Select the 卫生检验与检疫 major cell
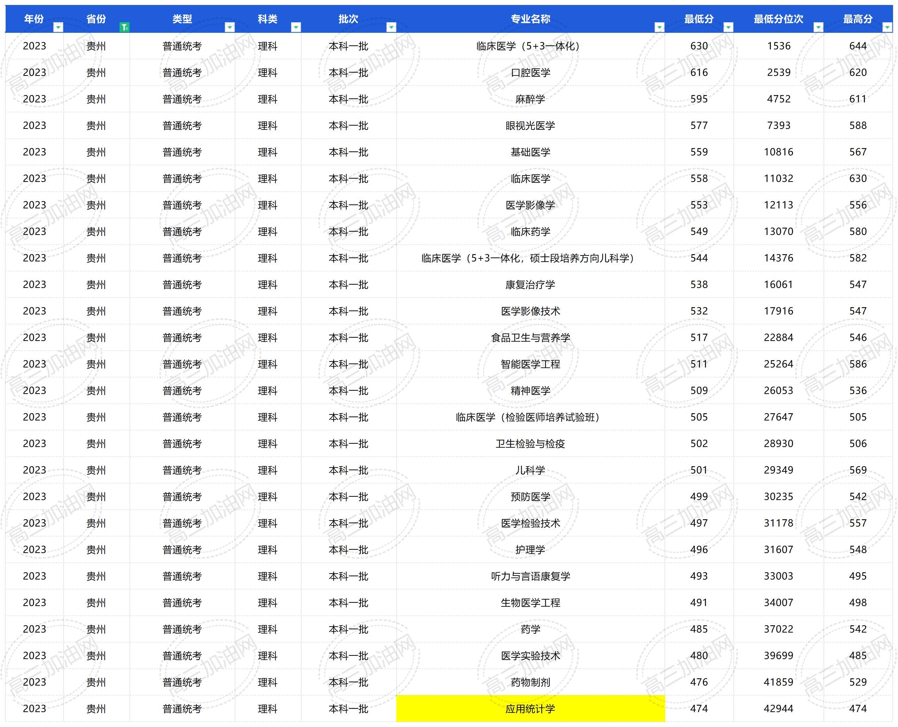Image resolution: width=898 pixels, height=727 pixels. 530,443
